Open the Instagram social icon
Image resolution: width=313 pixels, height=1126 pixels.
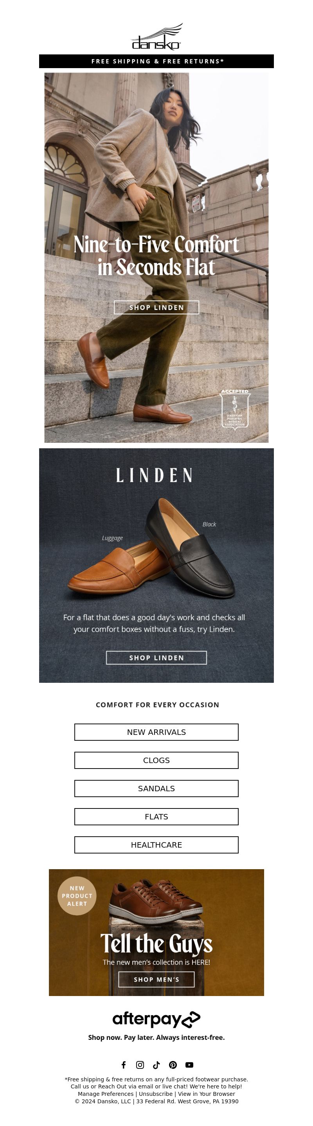(x=140, y=1065)
